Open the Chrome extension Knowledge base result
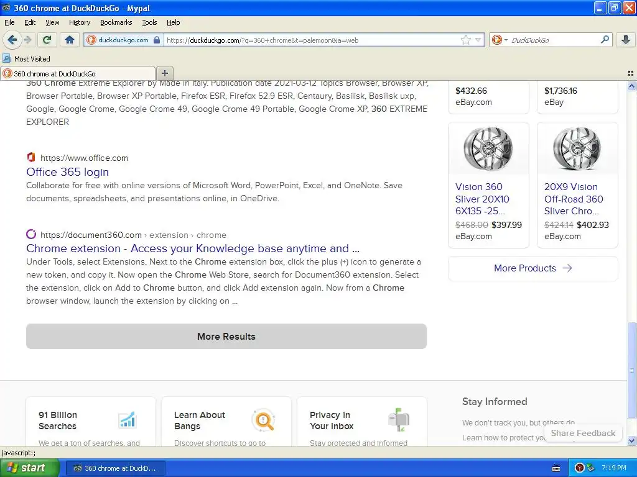 (x=193, y=248)
